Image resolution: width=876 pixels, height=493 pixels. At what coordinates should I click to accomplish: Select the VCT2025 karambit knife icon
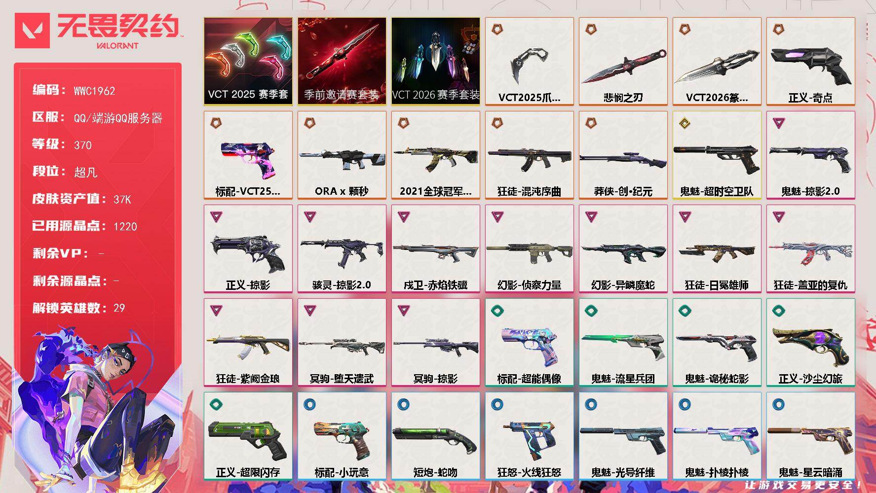point(529,61)
